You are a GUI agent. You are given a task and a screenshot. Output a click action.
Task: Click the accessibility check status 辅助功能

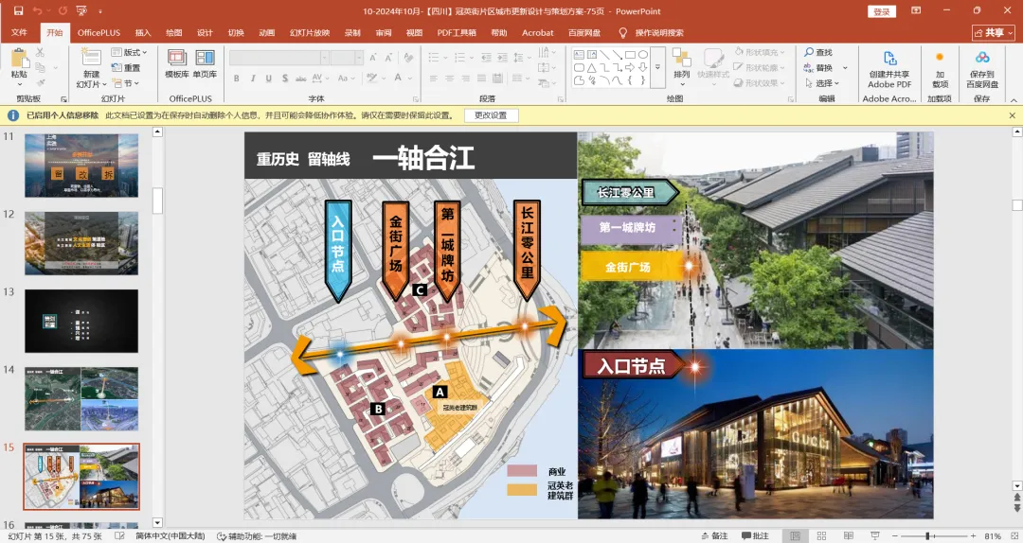point(256,536)
